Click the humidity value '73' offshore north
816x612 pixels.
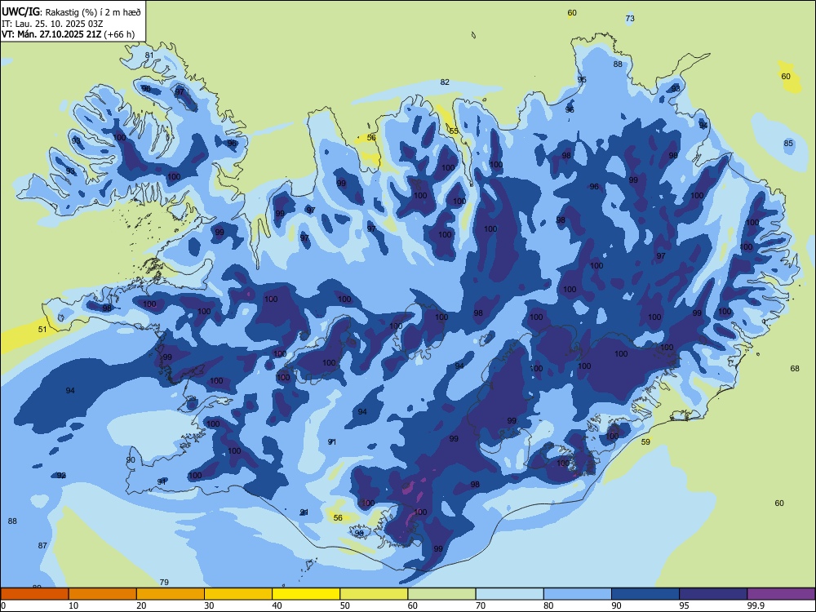tap(630, 18)
